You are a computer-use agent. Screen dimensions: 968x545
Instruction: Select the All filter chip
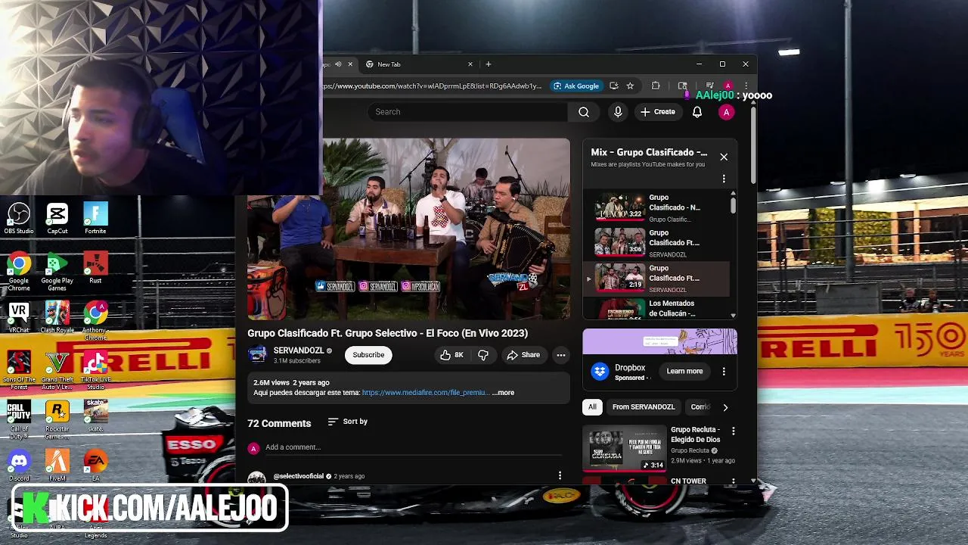pos(592,407)
